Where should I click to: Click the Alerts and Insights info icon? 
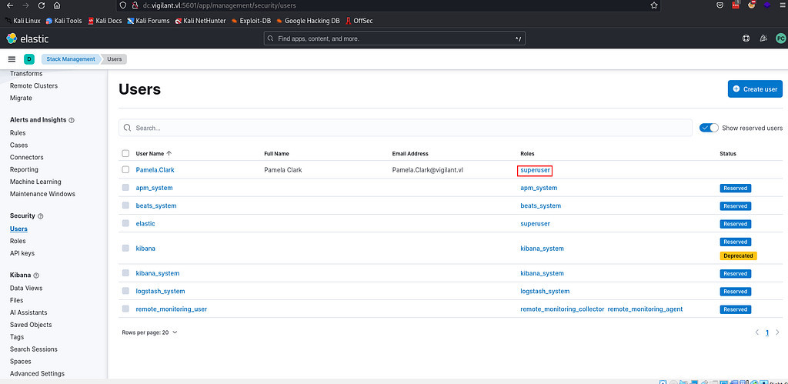pyautogui.click(x=72, y=120)
